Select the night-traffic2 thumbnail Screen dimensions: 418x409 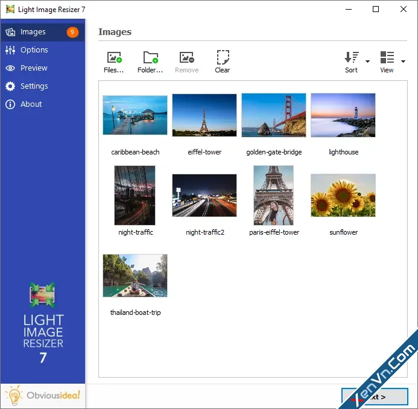(x=204, y=195)
